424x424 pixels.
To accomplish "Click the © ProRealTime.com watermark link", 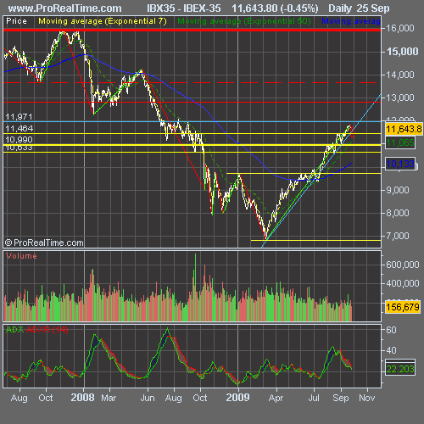I will point(44,243).
